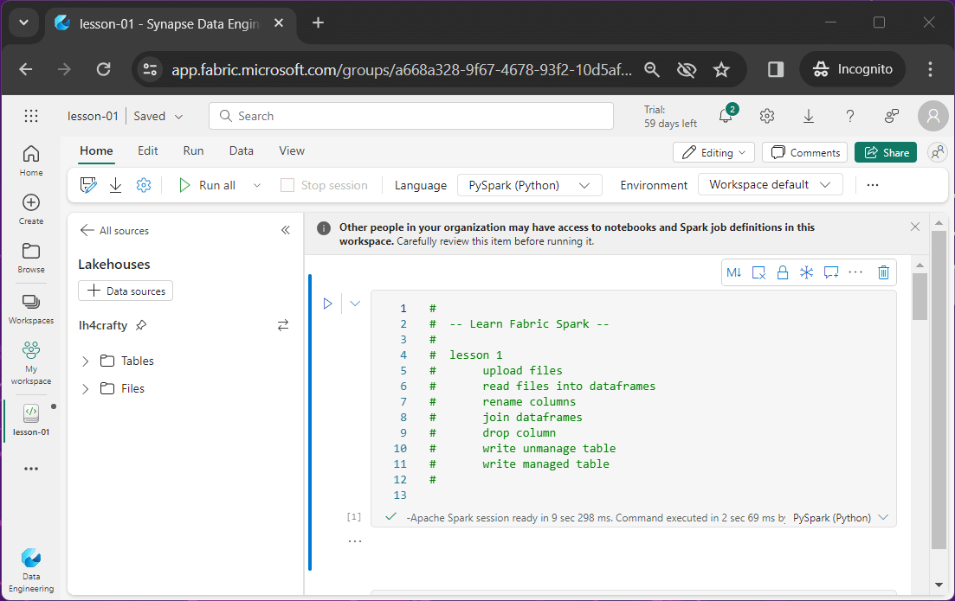Click the lock cell icon

click(x=783, y=272)
